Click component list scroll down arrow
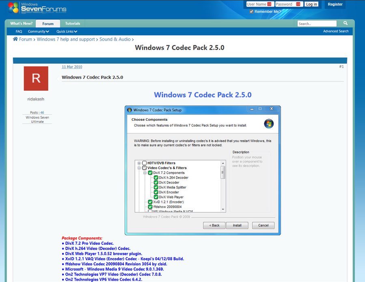 click(223, 209)
